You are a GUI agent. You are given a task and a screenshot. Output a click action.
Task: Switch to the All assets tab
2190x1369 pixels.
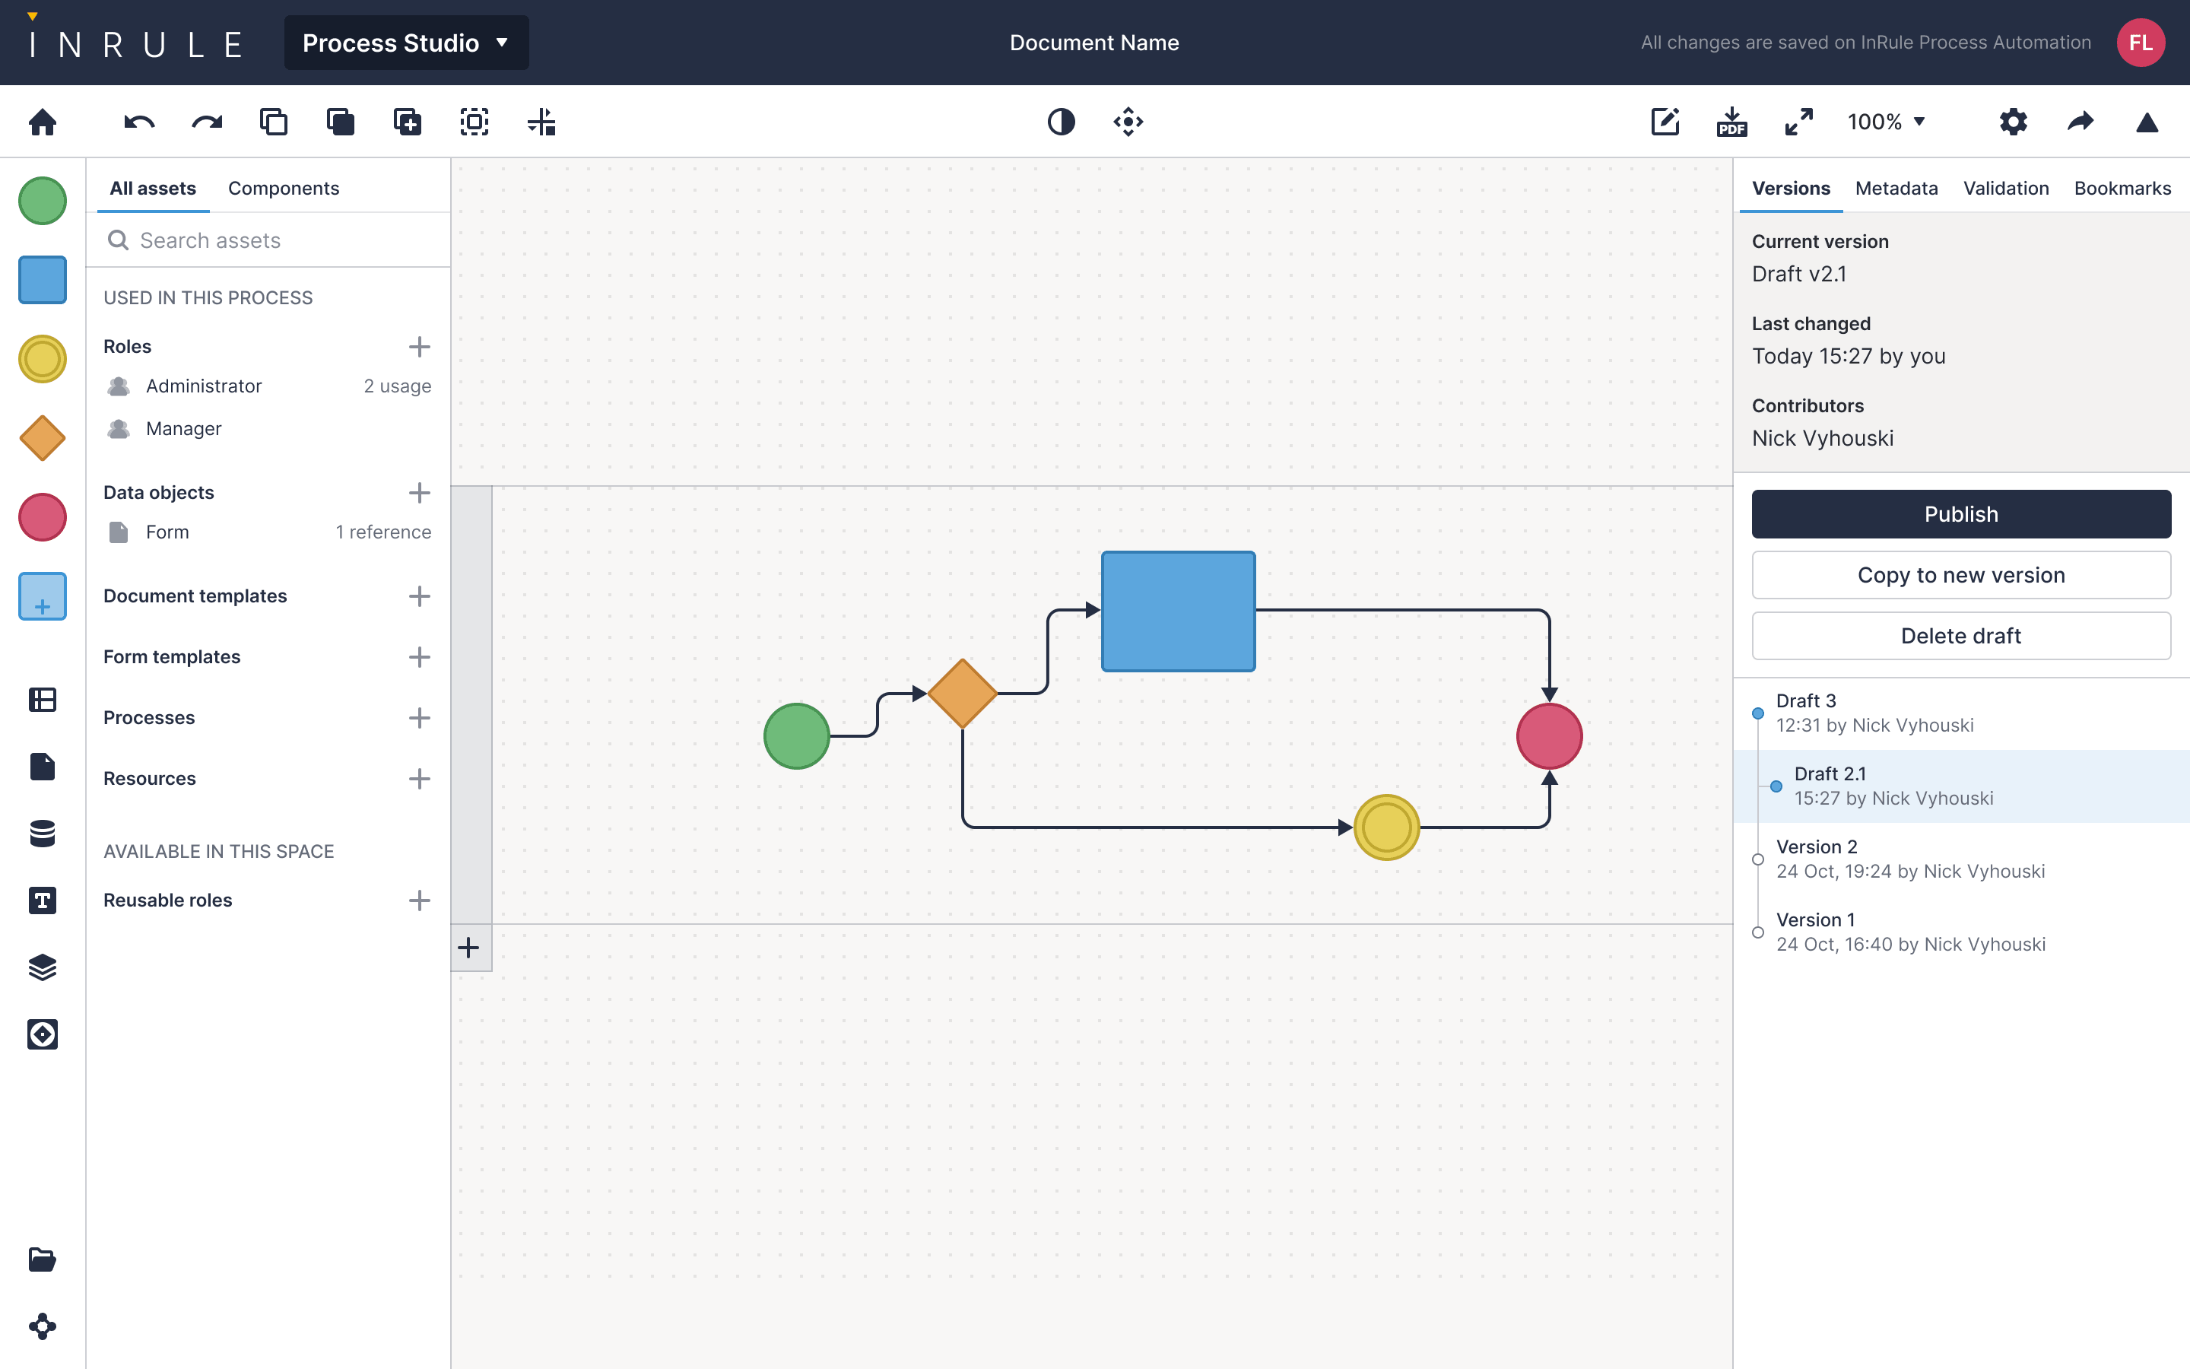153,189
